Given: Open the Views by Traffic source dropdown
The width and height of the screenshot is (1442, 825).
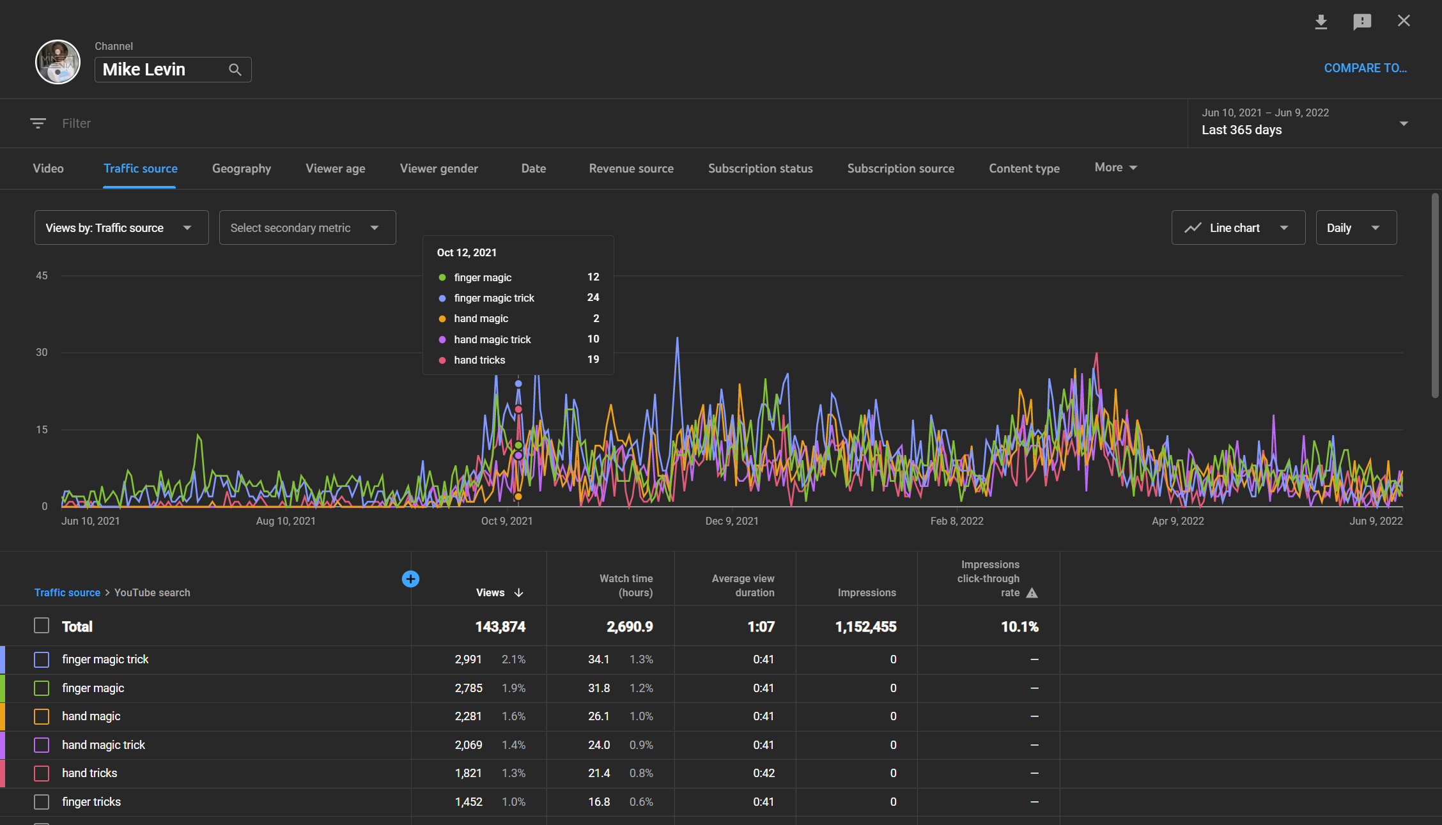Looking at the screenshot, I should 121,227.
